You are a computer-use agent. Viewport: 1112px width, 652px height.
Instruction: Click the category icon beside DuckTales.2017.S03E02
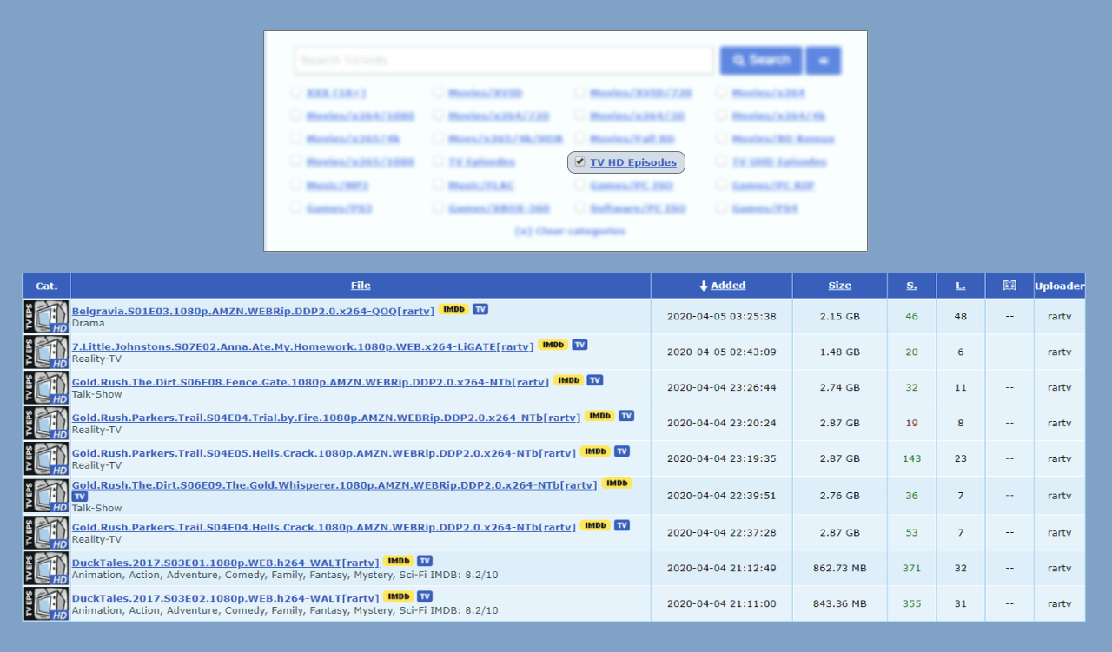tap(46, 603)
